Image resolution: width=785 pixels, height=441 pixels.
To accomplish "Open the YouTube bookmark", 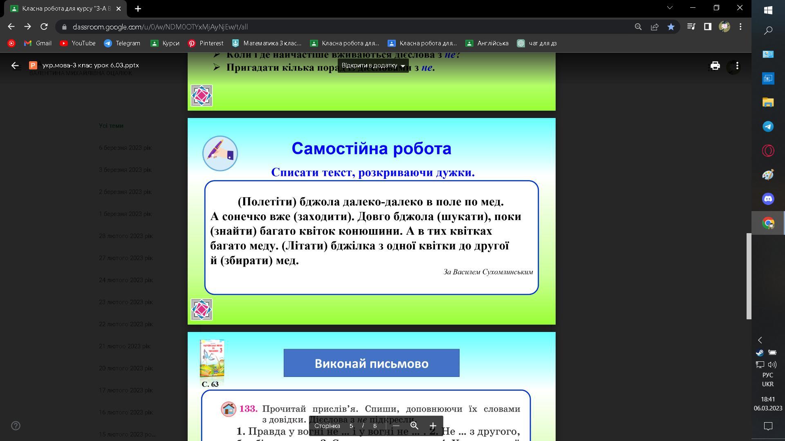I will [x=78, y=43].
